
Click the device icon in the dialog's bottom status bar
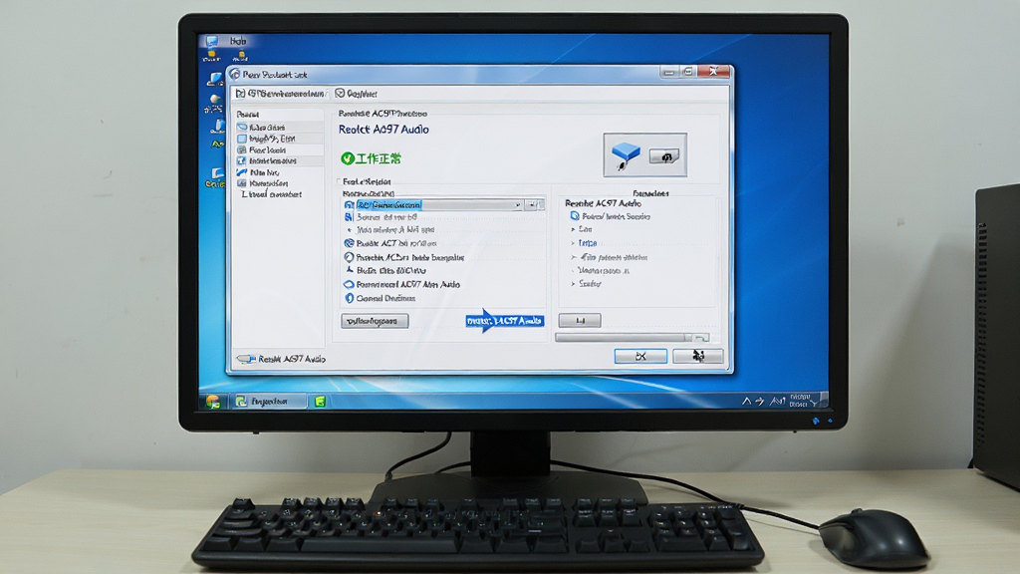(245, 359)
